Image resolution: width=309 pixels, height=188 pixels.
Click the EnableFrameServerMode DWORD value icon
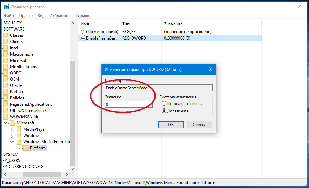pyautogui.click(x=83, y=38)
